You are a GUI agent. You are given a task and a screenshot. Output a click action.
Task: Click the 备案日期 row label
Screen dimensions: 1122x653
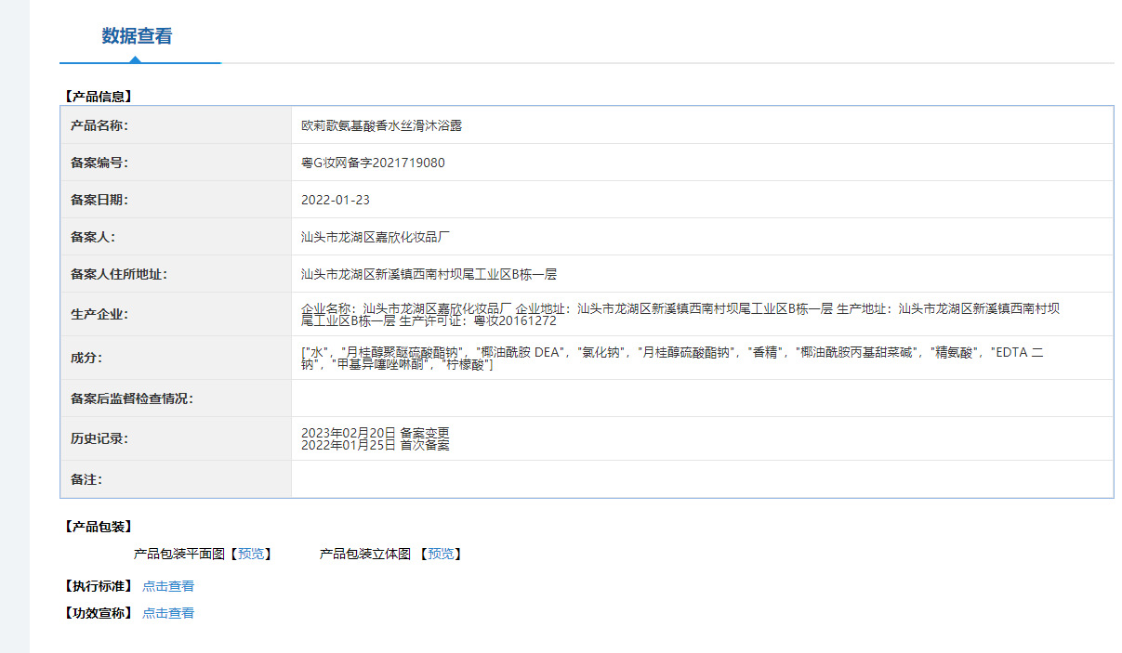99,200
